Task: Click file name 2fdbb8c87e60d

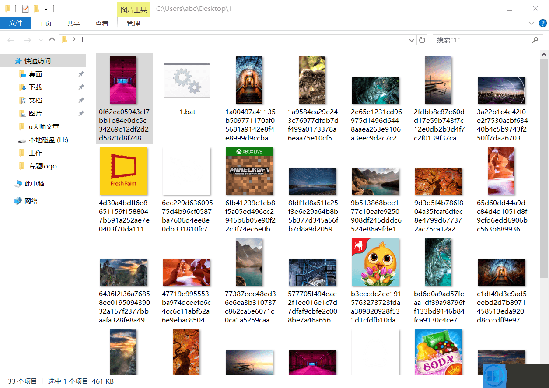Action: click(x=438, y=125)
